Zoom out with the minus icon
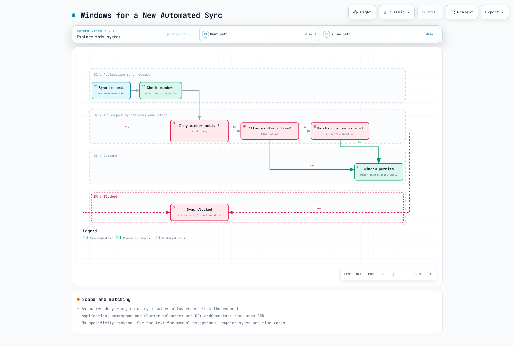 pos(405,274)
